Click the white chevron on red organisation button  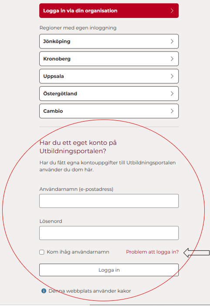[172, 10]
